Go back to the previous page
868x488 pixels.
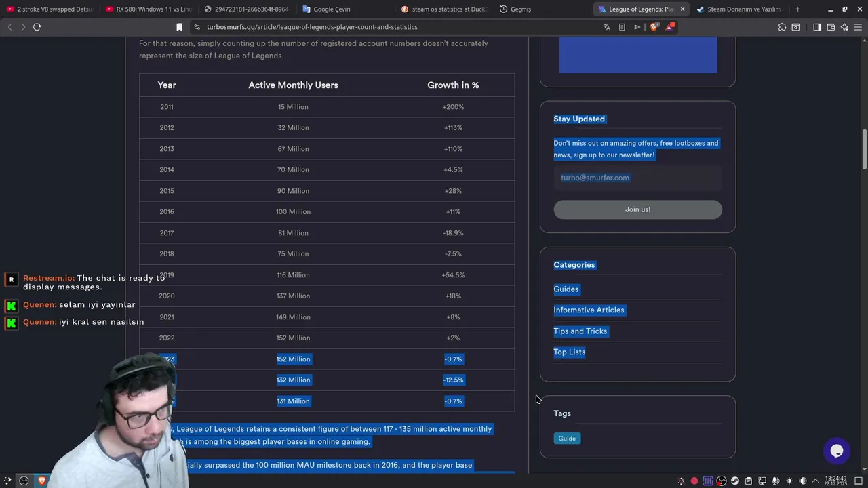pos(9,27)
